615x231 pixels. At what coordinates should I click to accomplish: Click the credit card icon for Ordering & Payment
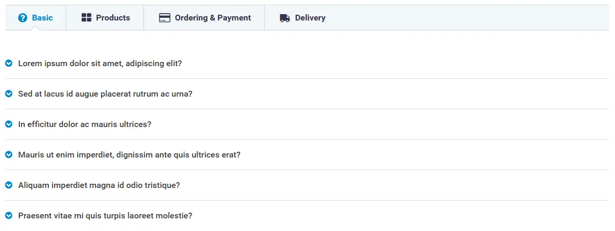pyautogui.click(x=165, y=18)
